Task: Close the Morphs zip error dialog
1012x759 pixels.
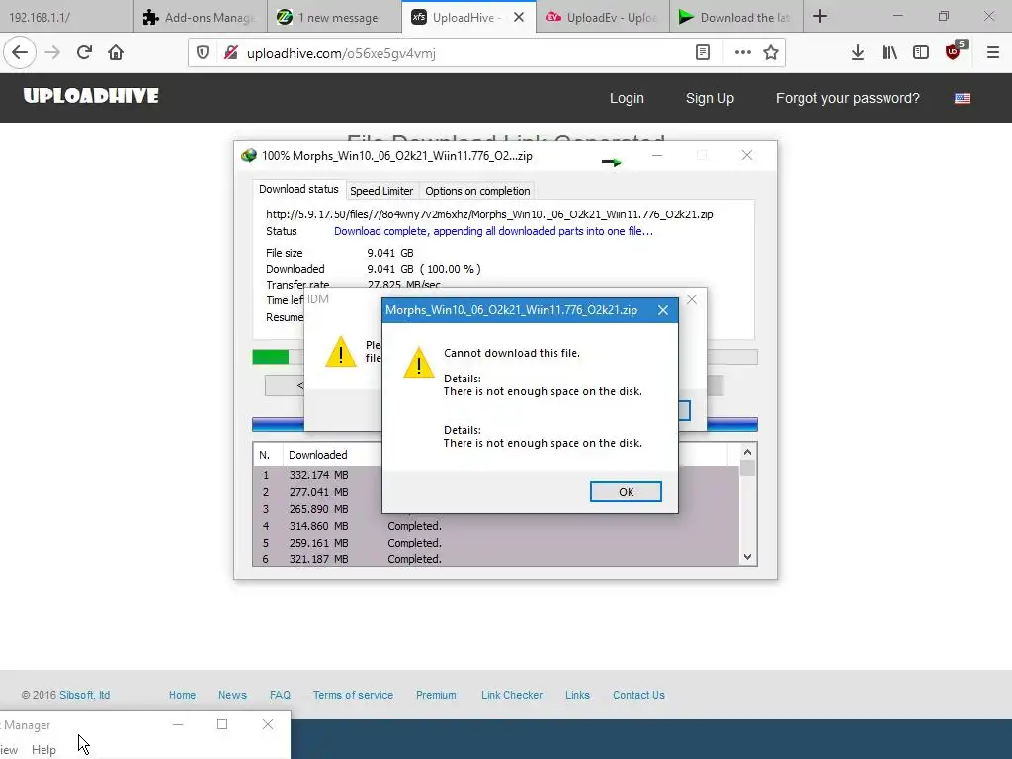Action: 663,310
